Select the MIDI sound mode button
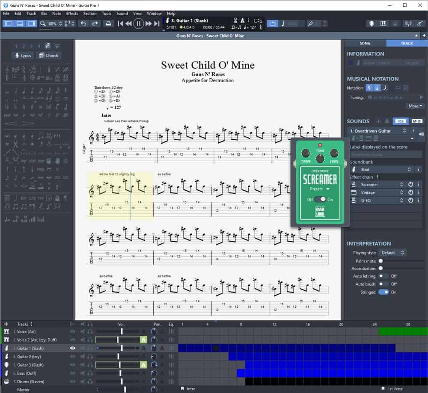The height and width of the screenshot is (393, 428). (417, 121)
